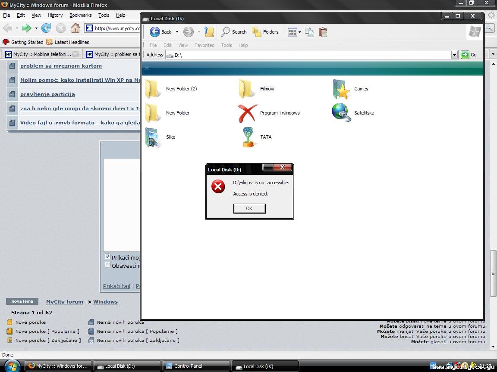This screenshot has height=372, width=497.
Task: Open Firefox View menu
Action: point(36,15)
